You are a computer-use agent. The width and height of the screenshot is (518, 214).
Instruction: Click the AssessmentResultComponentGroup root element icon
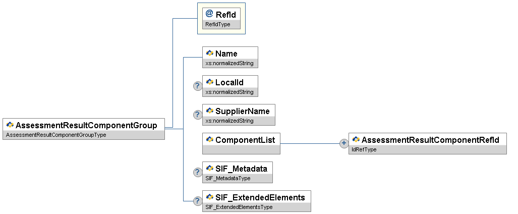[10, 125]
